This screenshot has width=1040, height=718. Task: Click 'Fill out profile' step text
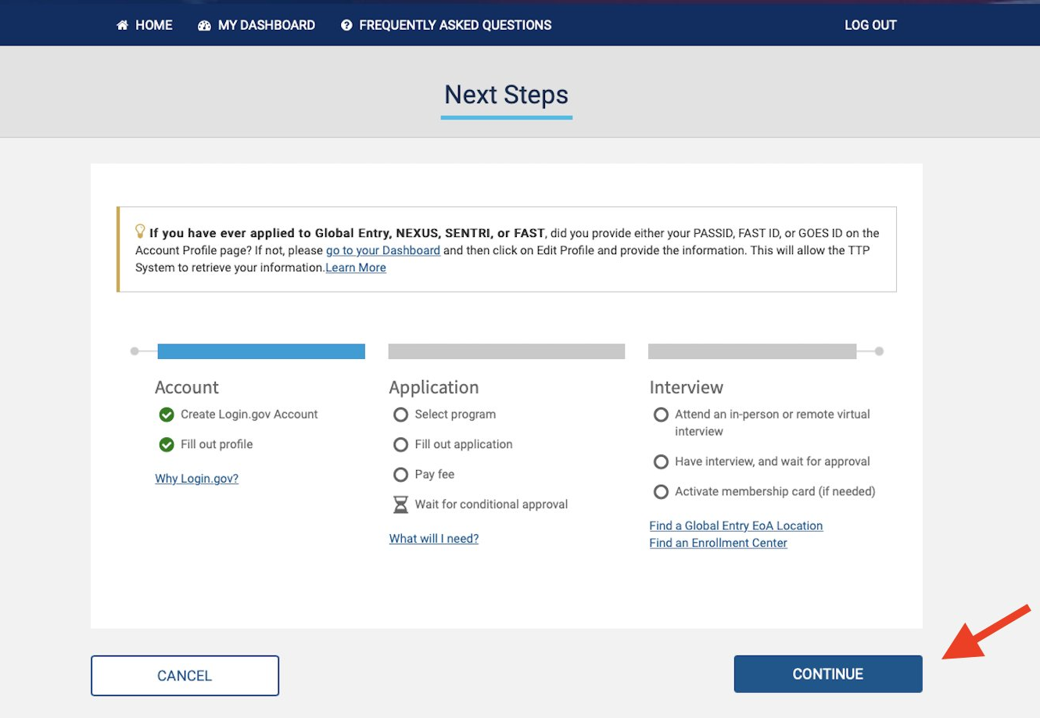217,444
